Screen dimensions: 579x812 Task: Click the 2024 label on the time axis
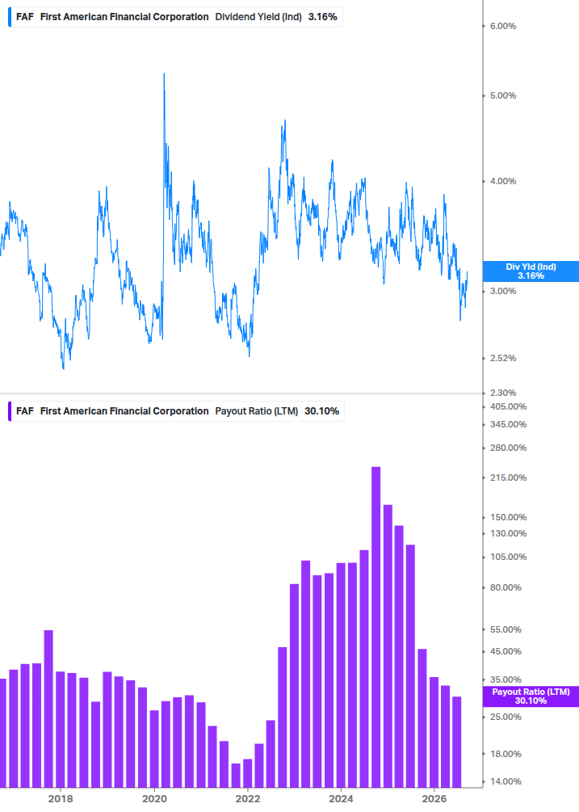341,799
